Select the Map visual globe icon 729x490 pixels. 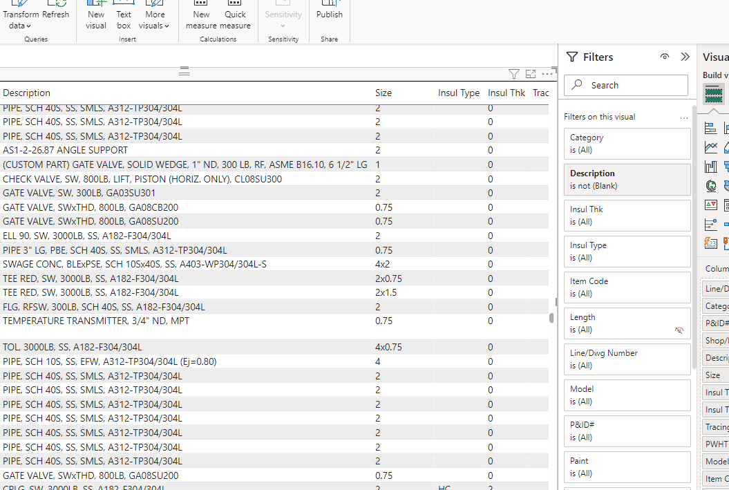tap(710, 185)
